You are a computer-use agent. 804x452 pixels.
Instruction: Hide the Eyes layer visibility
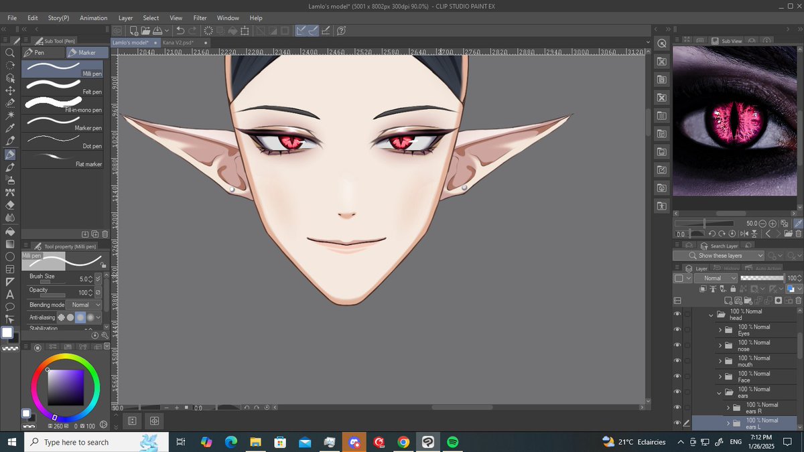click(x=677, y=329)
